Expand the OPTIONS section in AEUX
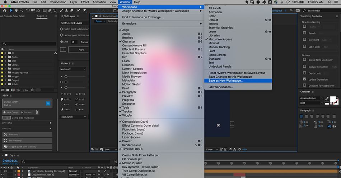341x178 pixels. 51,123
